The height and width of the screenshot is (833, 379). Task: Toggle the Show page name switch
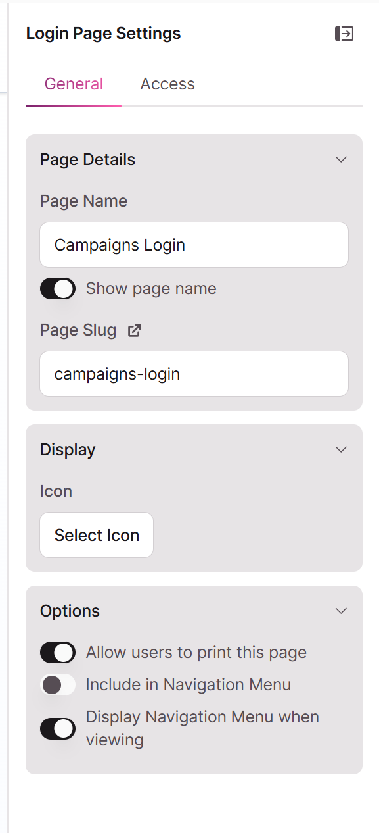pyautogui.click(x=58, y=289)
